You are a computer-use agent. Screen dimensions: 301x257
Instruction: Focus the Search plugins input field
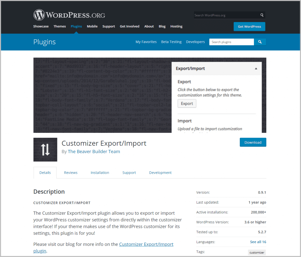pos(232,42)
